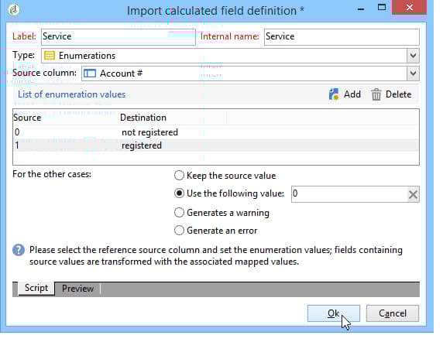This screenshot has height=342, width=443.
Task: Click the Cancel button
Action: click(x=393, y=313)
